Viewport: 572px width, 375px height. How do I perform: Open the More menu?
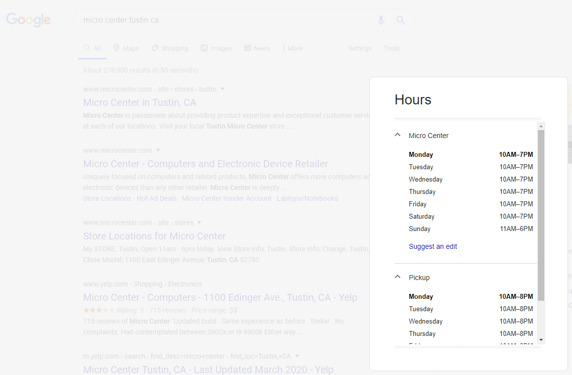[293, 48]
